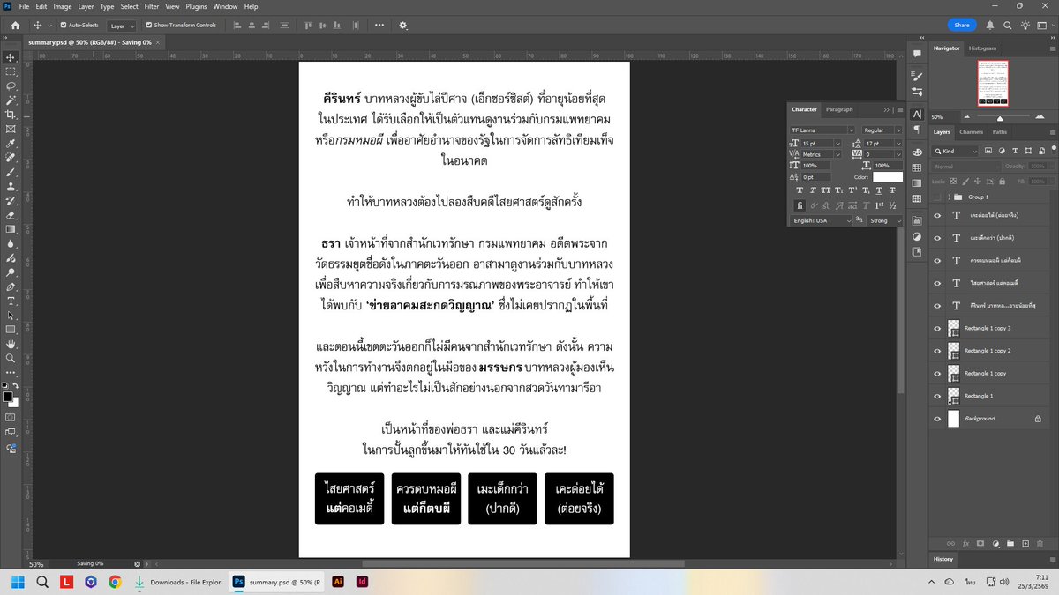
Task: Select the Move tool in the toolbar
Action: [11, 59]
